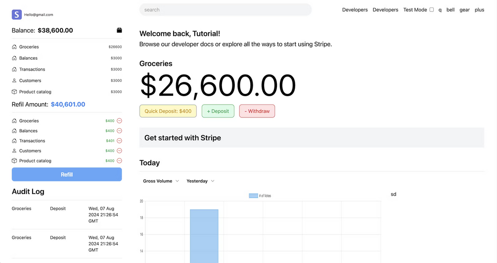Screen dimensions: 497x263
Task: Click the q search item in header
Action: pyautogui.click(x=440, y=10)
